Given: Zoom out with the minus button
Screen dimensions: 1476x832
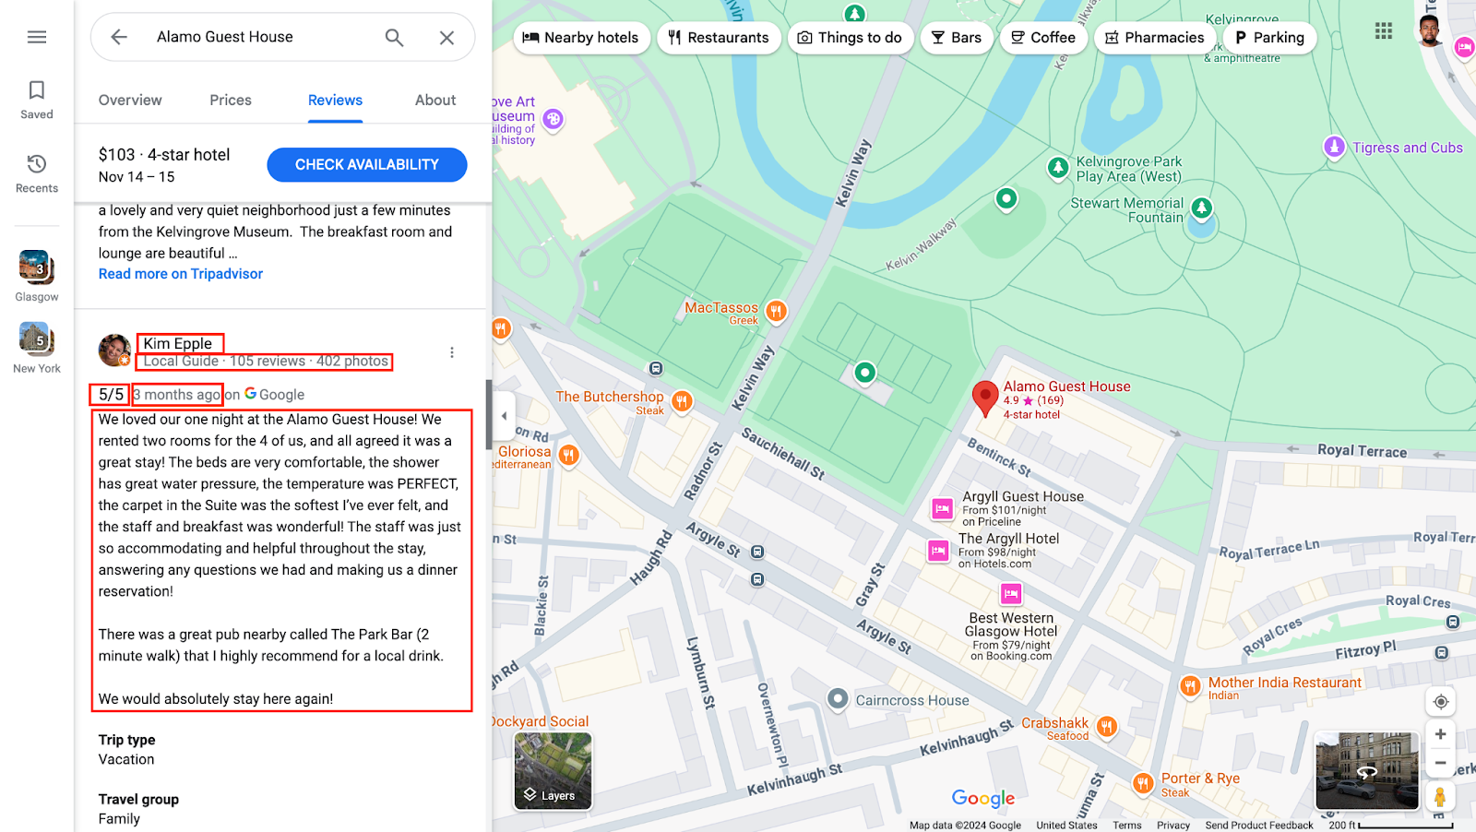Looking at the screenshot, I should [1440, 763].
